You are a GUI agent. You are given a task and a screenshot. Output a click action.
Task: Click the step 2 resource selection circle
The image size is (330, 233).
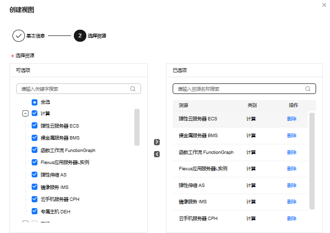coord(80,36)
